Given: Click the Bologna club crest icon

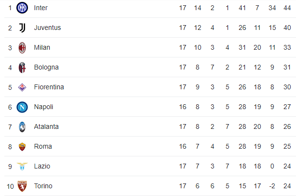Looking at the screenshot, I should pos(22,68).
